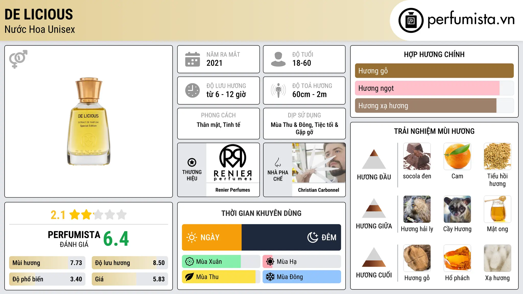Open the socola đen note image
Viewport: 523px width, 294px height.
coord(417,156)
